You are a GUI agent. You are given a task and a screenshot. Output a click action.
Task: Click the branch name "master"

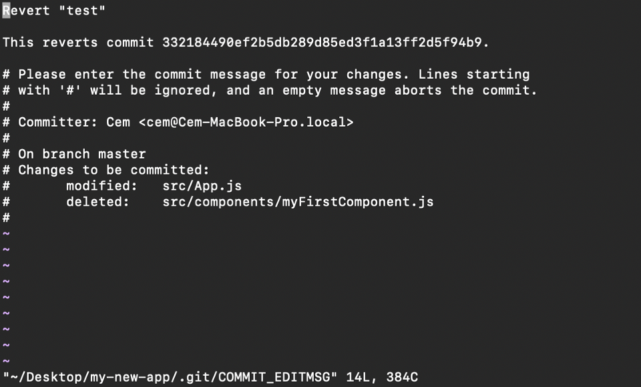122,155
